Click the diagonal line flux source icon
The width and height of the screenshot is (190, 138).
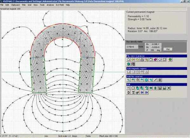point(155,80)
